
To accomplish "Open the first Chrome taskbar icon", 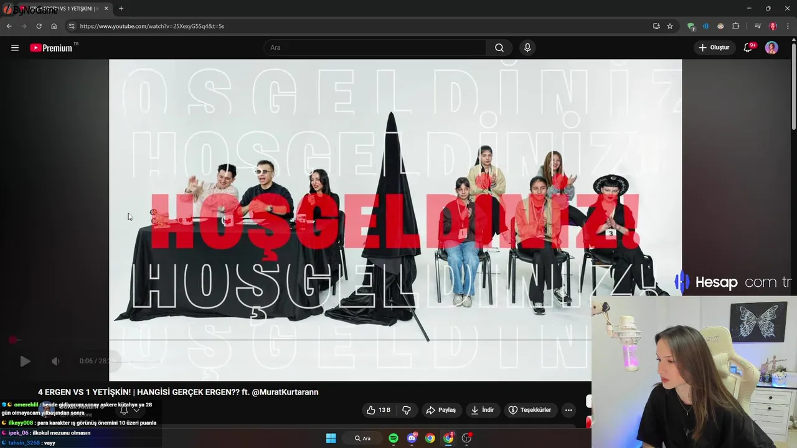I will 430,438.
